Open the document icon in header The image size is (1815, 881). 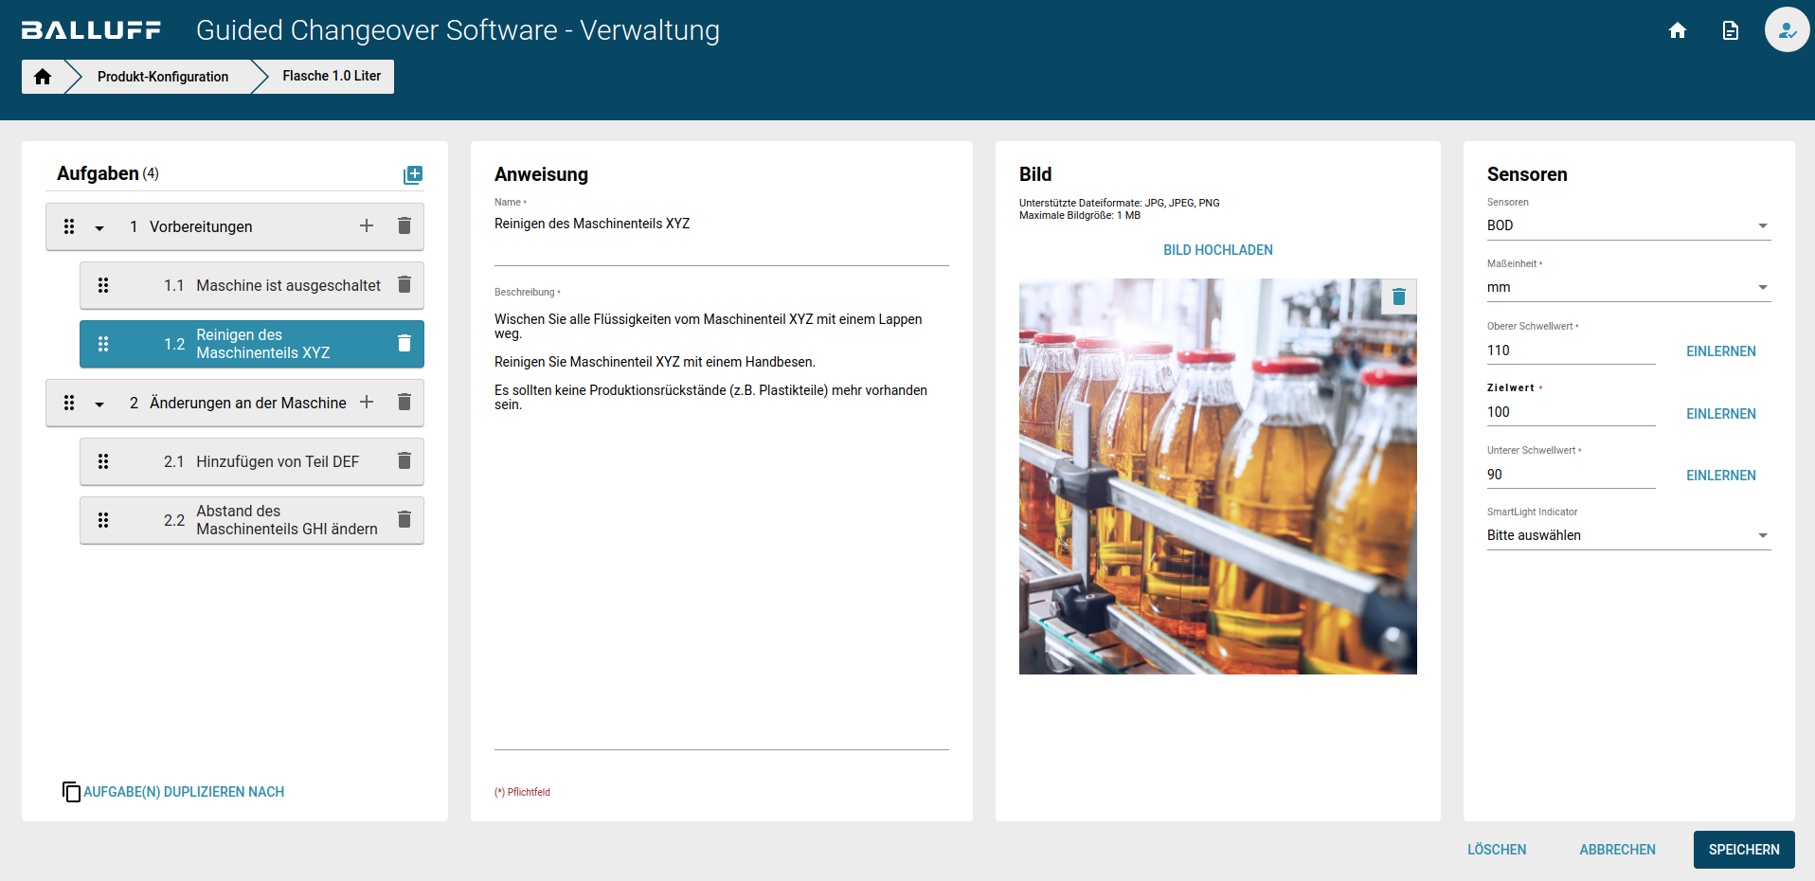tap(1730, 30)
